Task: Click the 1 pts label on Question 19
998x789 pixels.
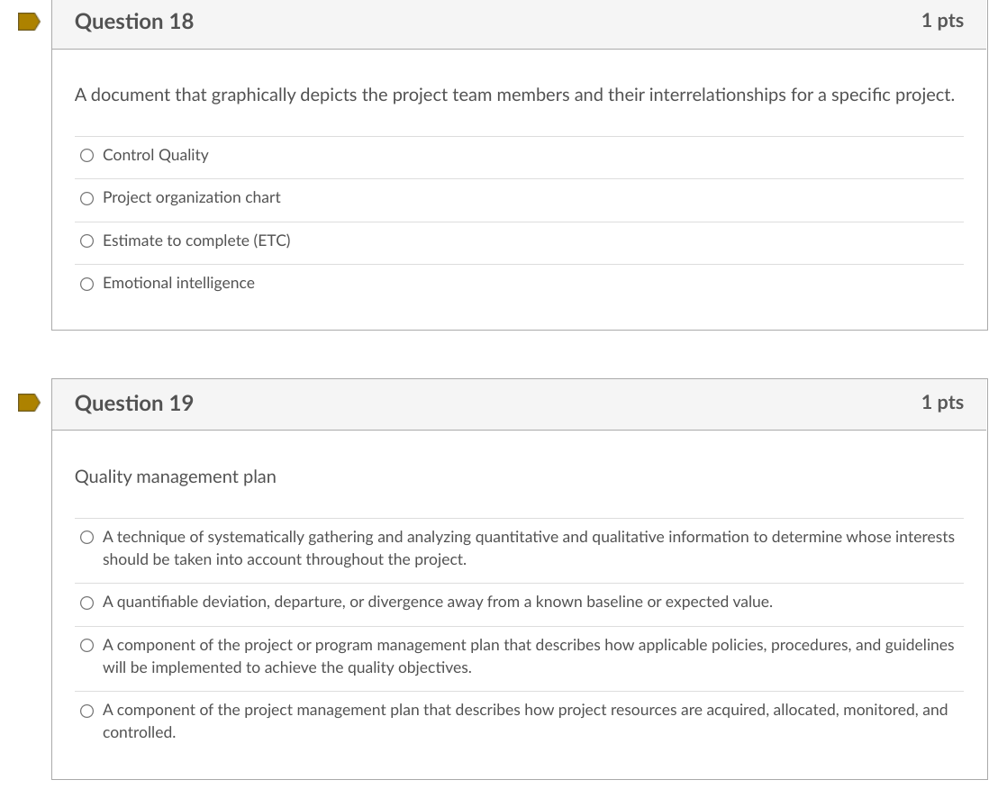Action: coord(942,403)
